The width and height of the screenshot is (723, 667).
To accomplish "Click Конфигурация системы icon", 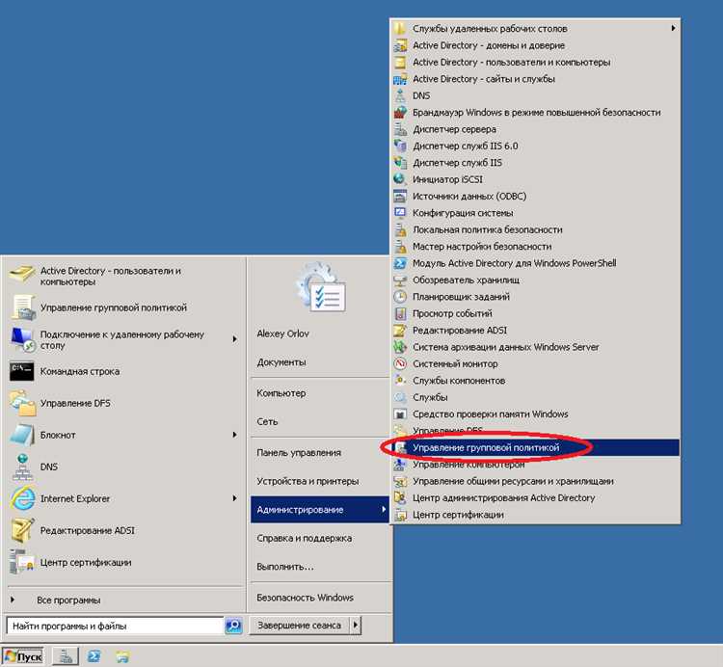I will pos(400,213).
